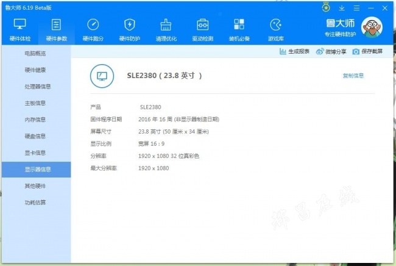Open the 硬件防护 hardware protection section
This screenshot has width=396, height=266.
point(130,30)
